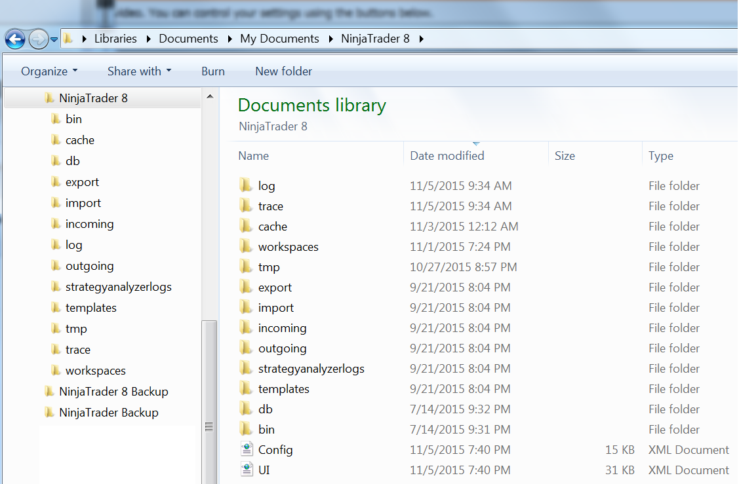Screen dimensions: 739x484
Task: Expand the arrow after My Documents breadcrumb
Action: click(330, 39)
